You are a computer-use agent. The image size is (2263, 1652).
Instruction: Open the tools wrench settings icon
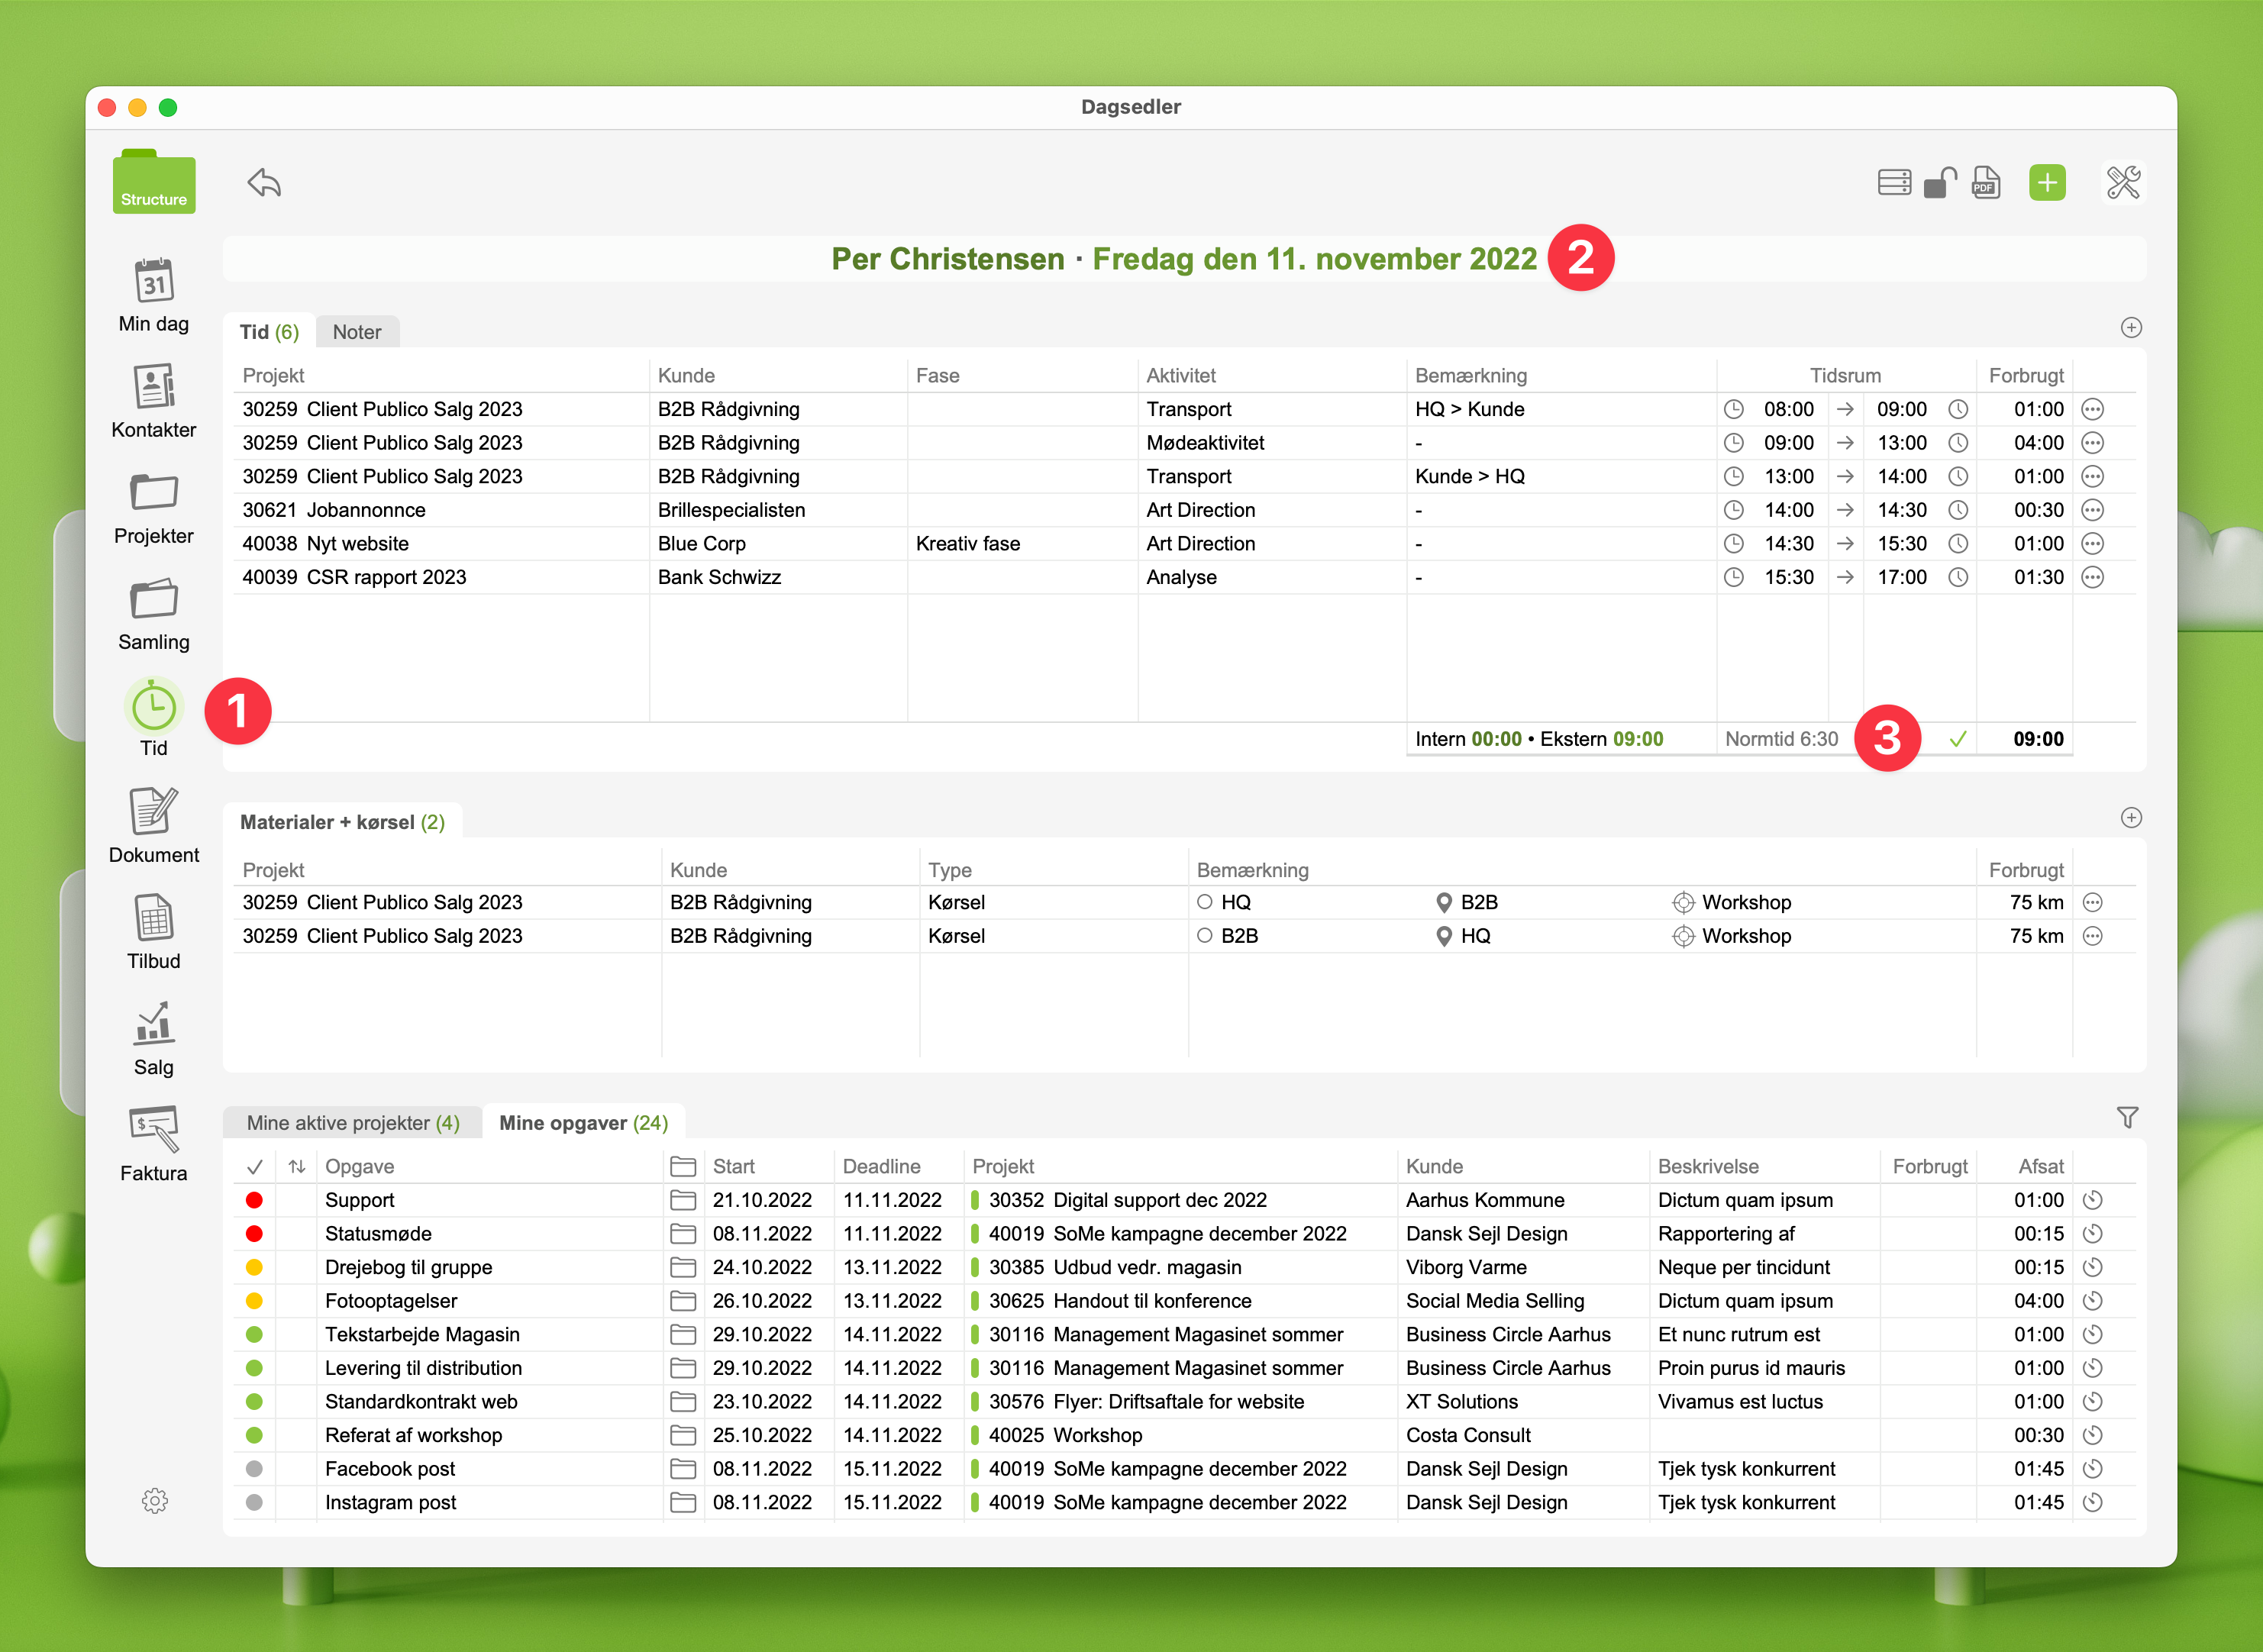click(2122, 183)
